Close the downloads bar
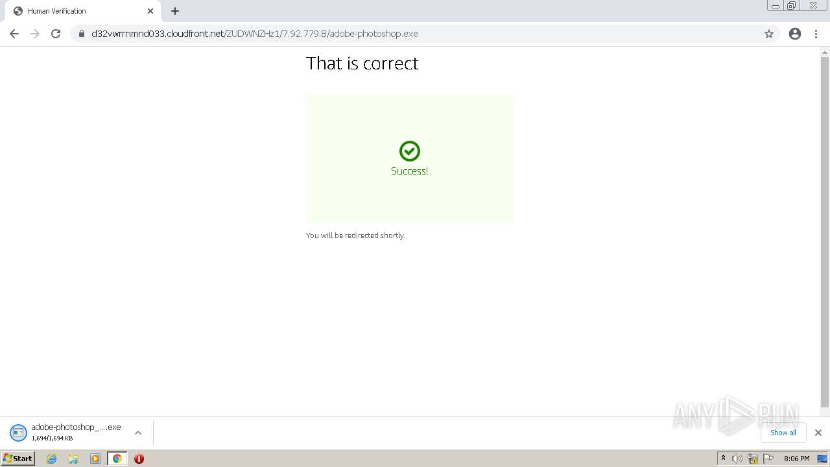 coord(818,433)
